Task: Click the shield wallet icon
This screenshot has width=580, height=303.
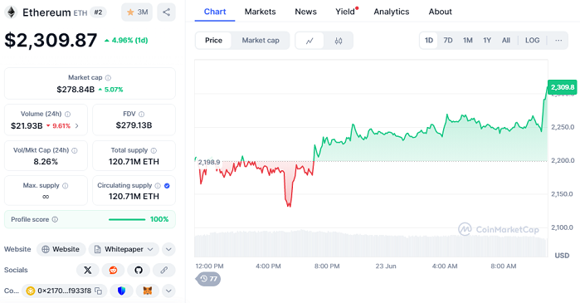Action: [121, 291]
